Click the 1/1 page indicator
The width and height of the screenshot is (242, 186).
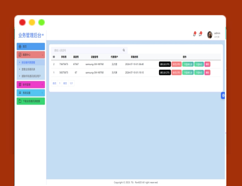pos(71,83)
